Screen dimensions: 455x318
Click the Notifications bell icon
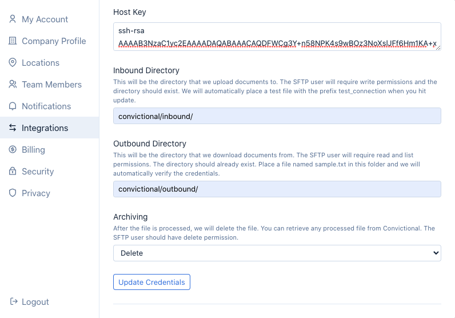pyautogui.click(x=13, y=106)
